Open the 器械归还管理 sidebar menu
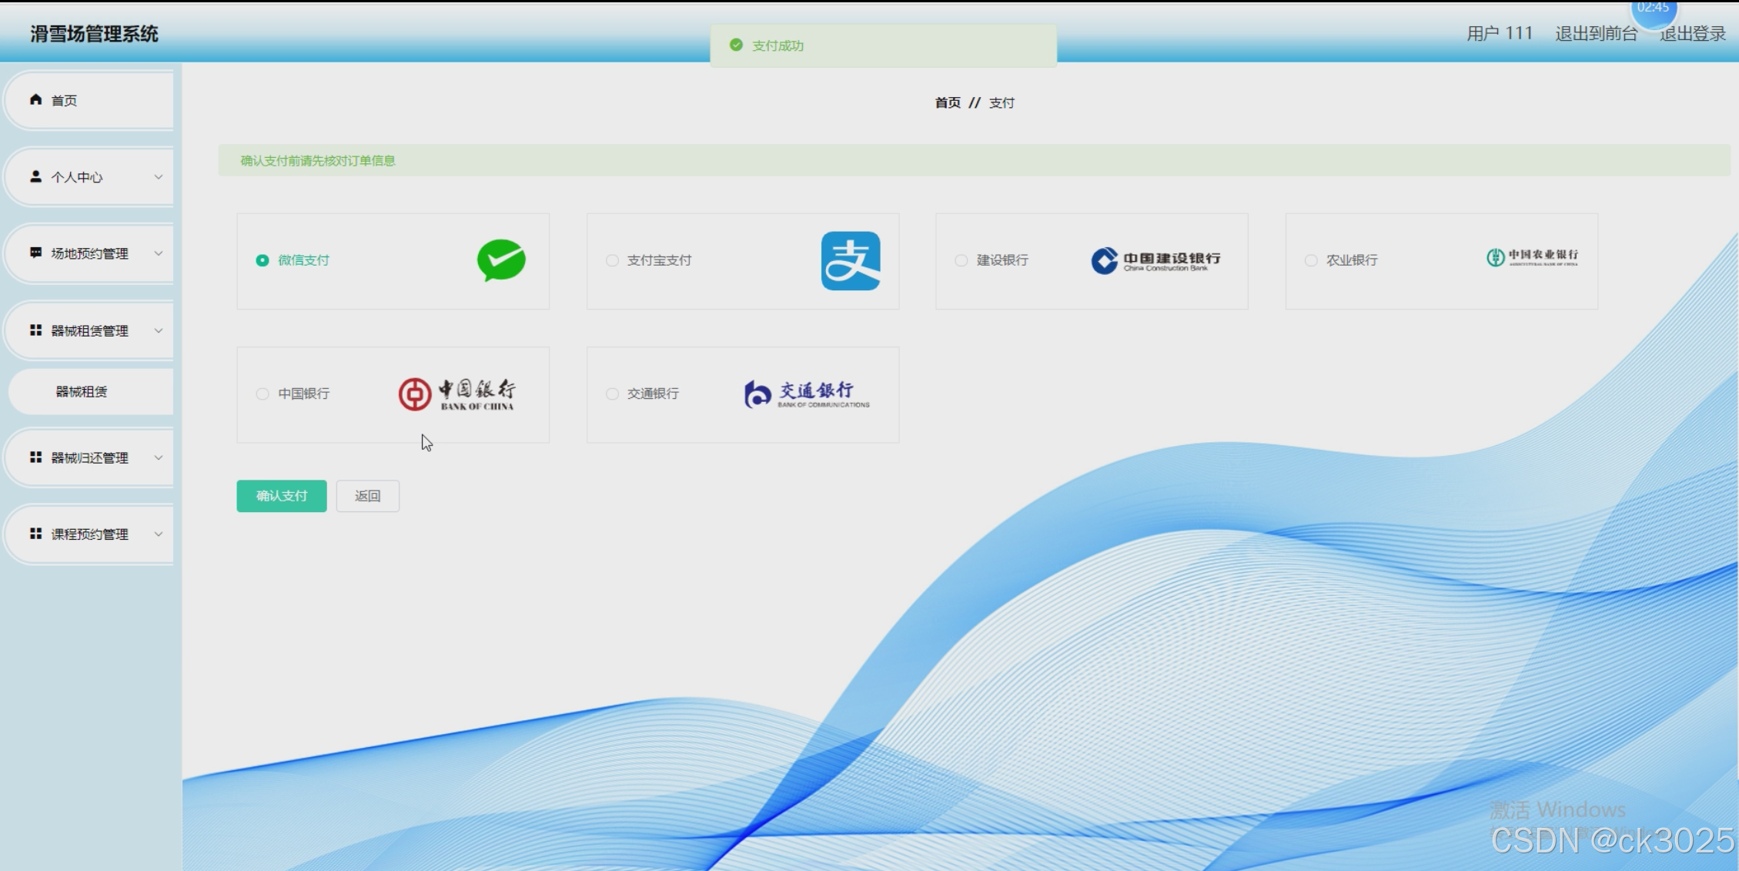This screenshot has width=1739, height=871. click(x=89, y=457)
